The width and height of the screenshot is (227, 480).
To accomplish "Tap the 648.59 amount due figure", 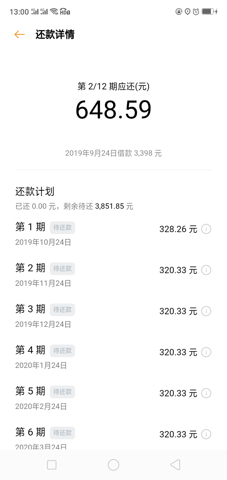I will 113,110.
